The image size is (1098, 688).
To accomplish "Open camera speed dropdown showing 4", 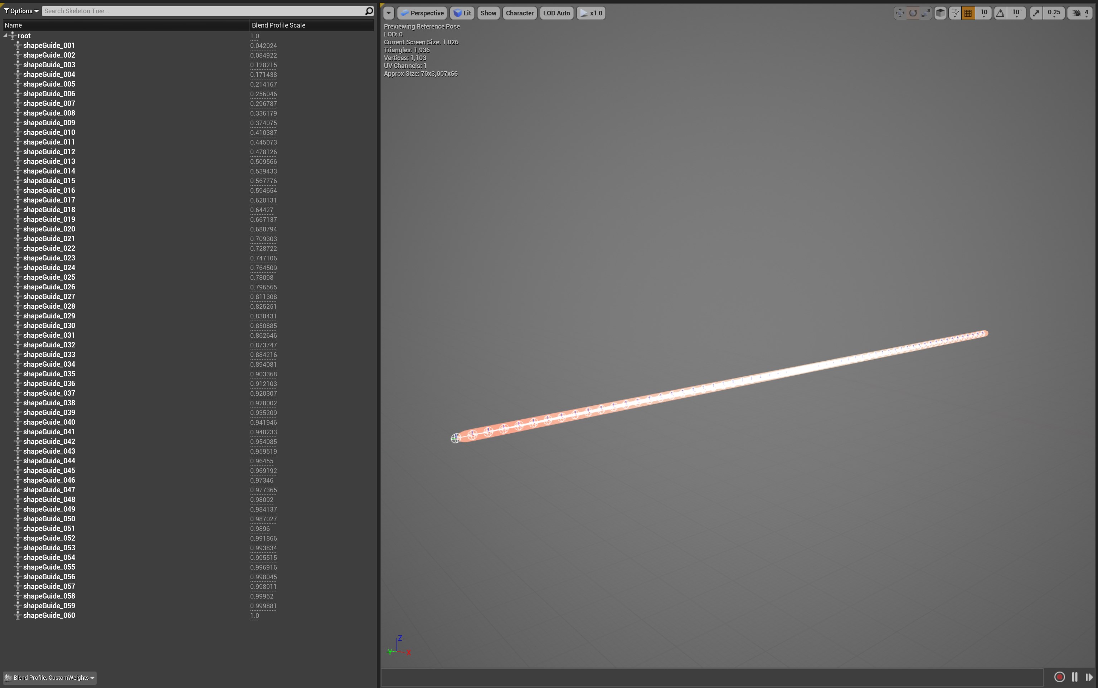I will pos(1080,13).
